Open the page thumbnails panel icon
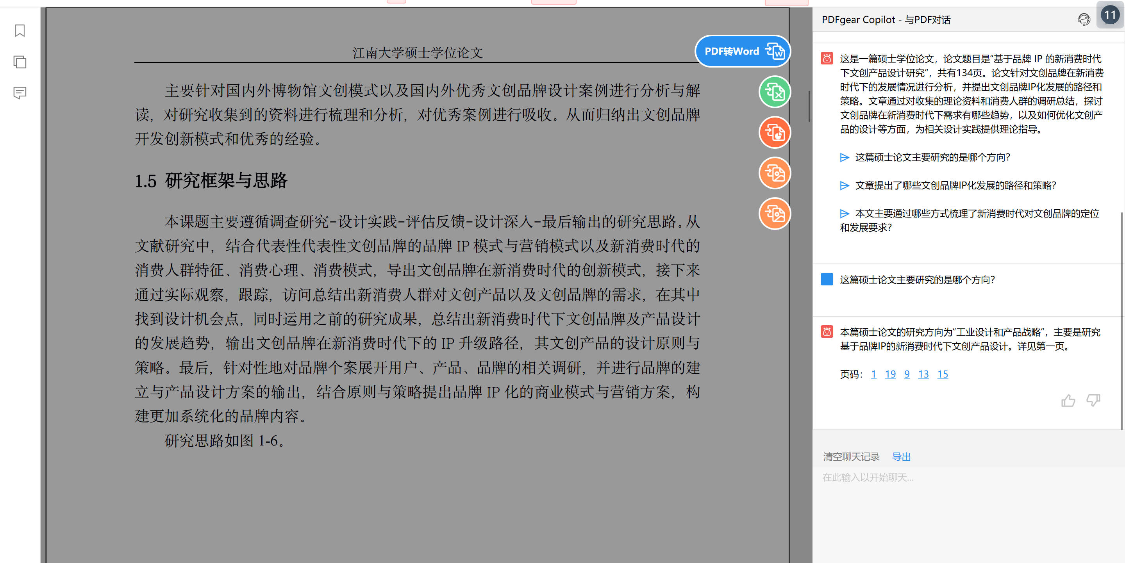Viewport: 1125px width, 563px height. tap(20, 62)
